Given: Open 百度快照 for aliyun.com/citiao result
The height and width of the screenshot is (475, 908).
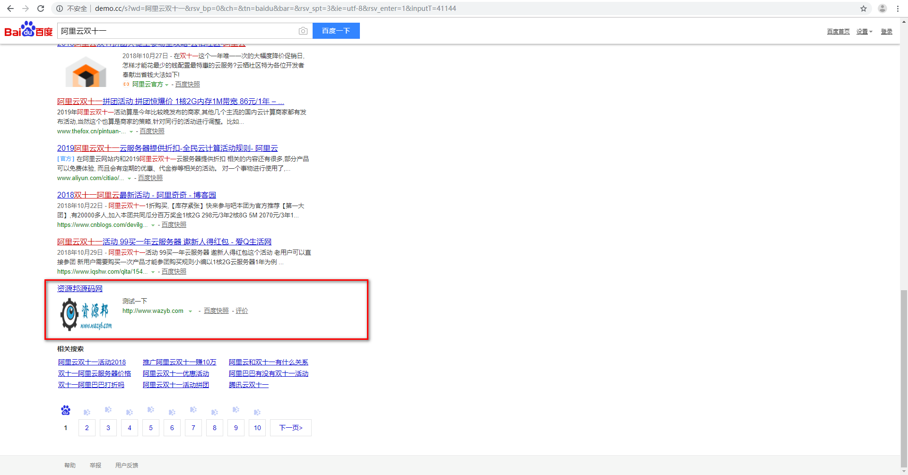Looking at the screenshot, I should [x=150, y=178].
